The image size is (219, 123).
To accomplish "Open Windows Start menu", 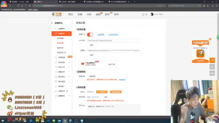I will 3,121.
